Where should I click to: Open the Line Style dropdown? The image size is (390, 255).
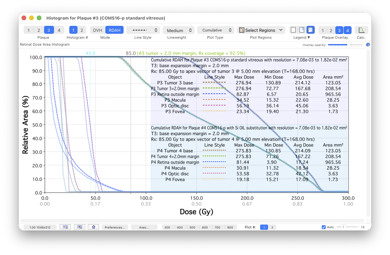pyautogui.click(x=143, y=30)
